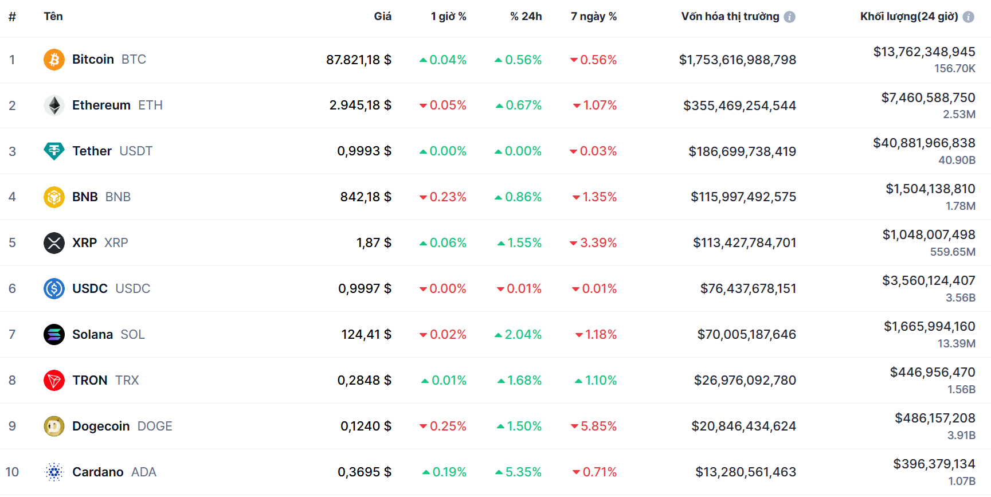Click USDC market cap $76,437,678,151
This screenshot has height=497, width=991.
tap(749, 288)
